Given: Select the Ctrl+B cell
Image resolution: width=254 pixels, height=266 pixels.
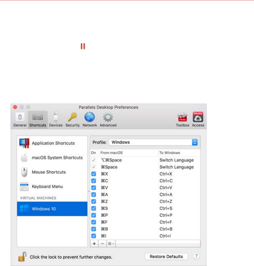Looking at the screenshot, I should 166,229.
